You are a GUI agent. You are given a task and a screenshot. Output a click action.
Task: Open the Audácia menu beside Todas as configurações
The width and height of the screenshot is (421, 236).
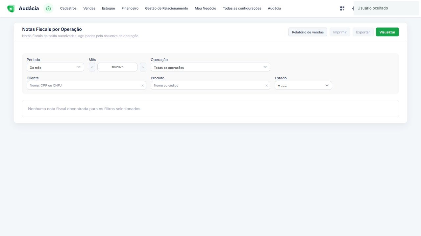pyautogui.click(x=274, y=9)
